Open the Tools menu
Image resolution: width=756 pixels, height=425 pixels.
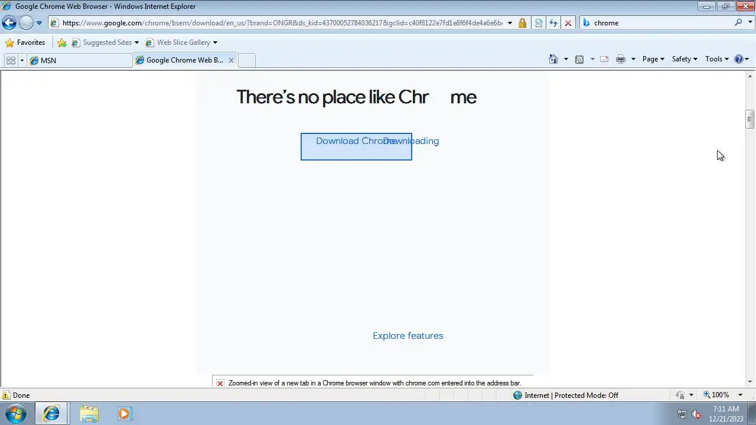pyautogui.click(x=717, y=59)
